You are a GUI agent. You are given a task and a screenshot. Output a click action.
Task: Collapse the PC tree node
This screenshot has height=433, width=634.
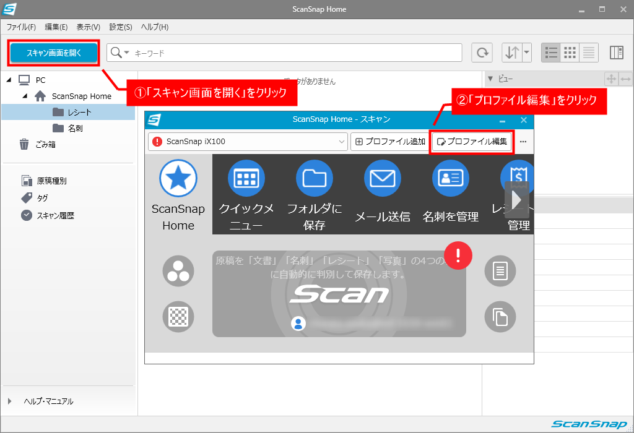(x=9, y=80)
